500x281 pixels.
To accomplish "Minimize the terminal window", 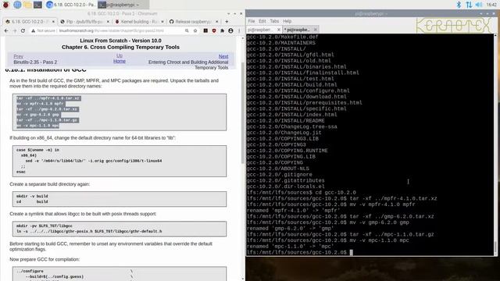I will (481, 14).
